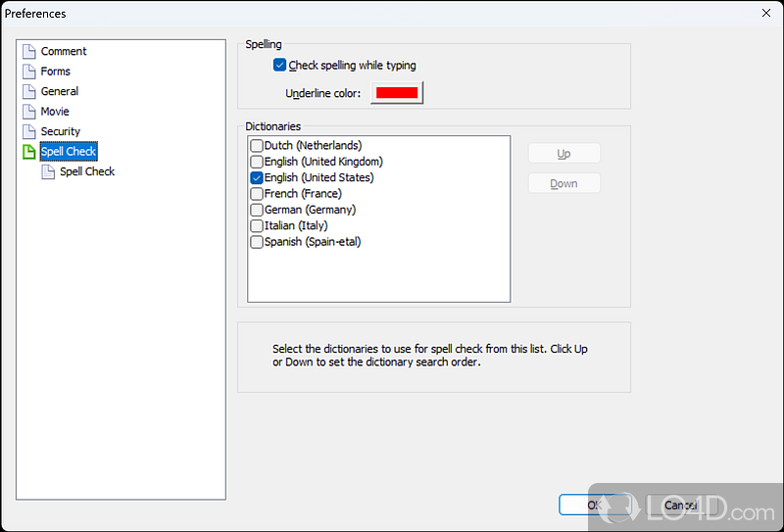Viewport: 784px width, 532px height.
Task: Click the Down button for dictionaries
Action: pyautogui.click(x=564, y=183)
